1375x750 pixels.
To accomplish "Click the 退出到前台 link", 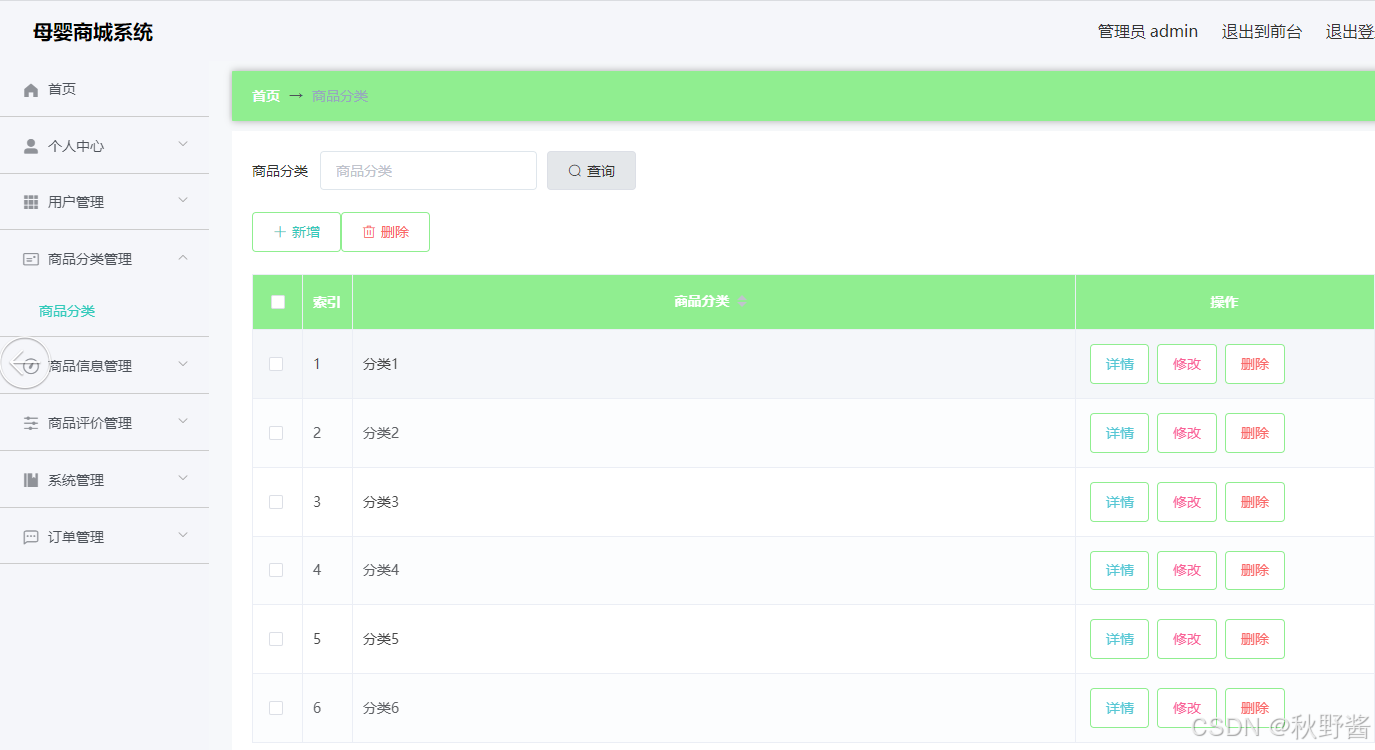I will click(1262, 32).
